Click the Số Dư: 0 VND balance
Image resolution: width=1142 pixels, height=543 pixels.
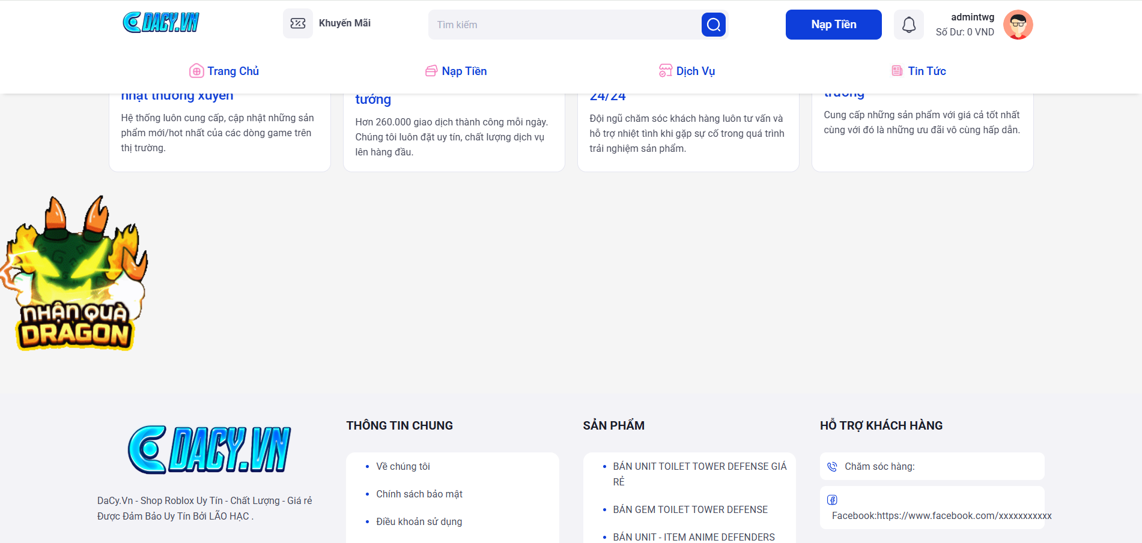(x=965, y=32)
